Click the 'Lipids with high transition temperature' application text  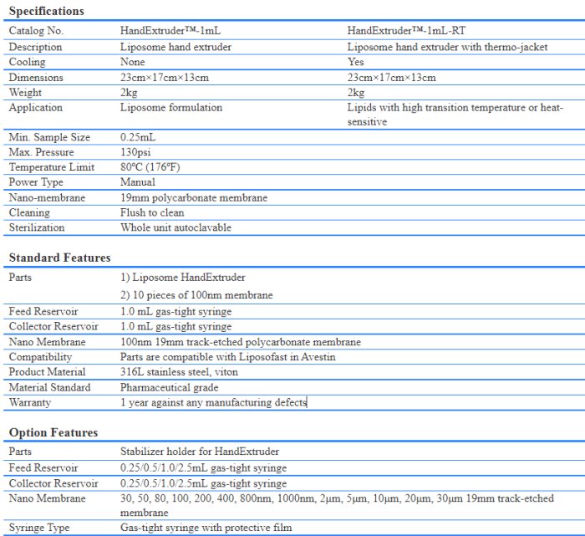tap(451, 108)
